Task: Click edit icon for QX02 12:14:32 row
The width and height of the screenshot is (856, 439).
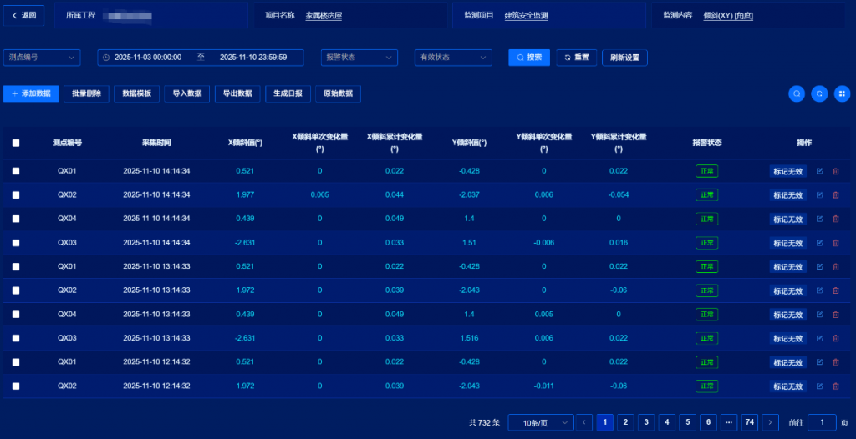Action: click(x=819, y=386)
